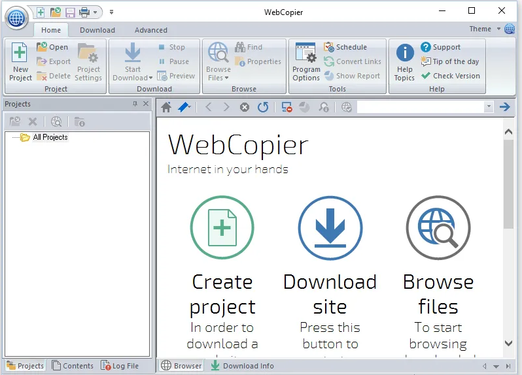Screen dimensions: 522x375
Task: Click the New Project ribbon button
Action: point(20,62)
